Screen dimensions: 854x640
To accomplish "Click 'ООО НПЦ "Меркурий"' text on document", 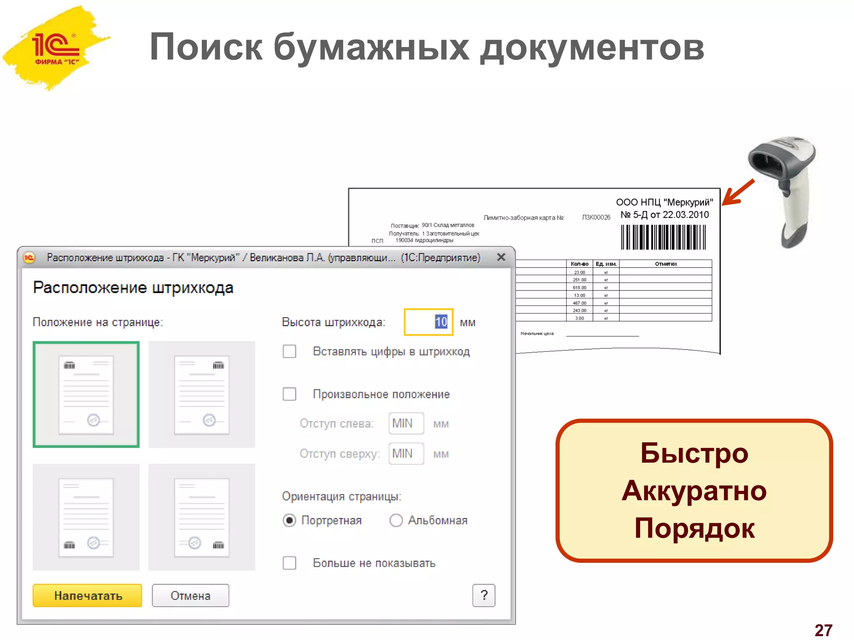I will click(x=664, y=202).
